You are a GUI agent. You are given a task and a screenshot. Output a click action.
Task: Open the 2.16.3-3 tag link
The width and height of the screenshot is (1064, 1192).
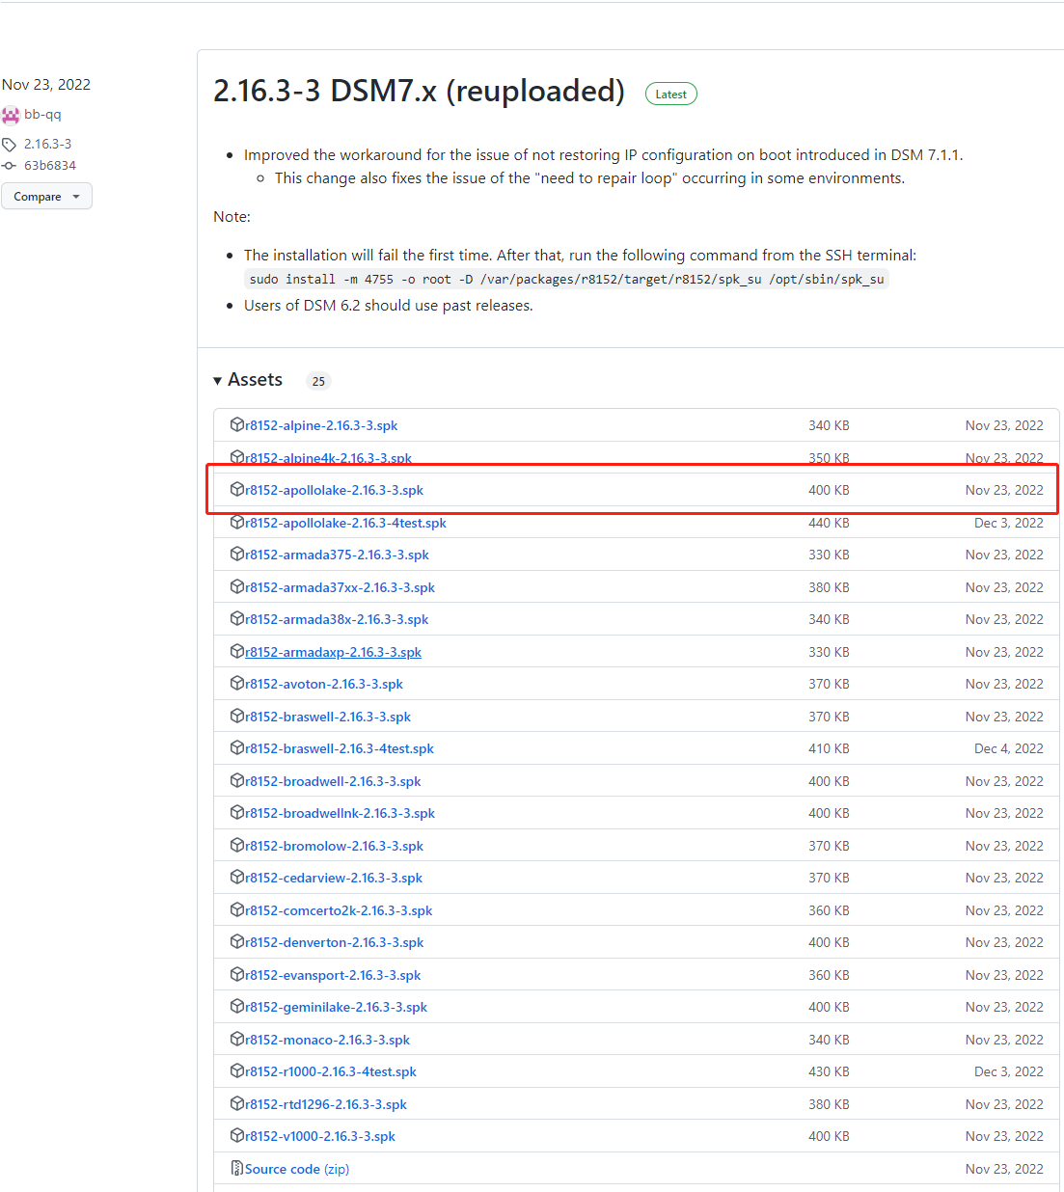click(47, 144)
